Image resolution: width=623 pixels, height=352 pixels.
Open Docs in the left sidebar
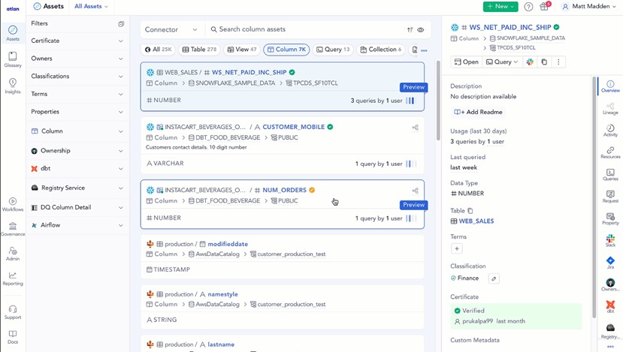(x=13, y=337)
